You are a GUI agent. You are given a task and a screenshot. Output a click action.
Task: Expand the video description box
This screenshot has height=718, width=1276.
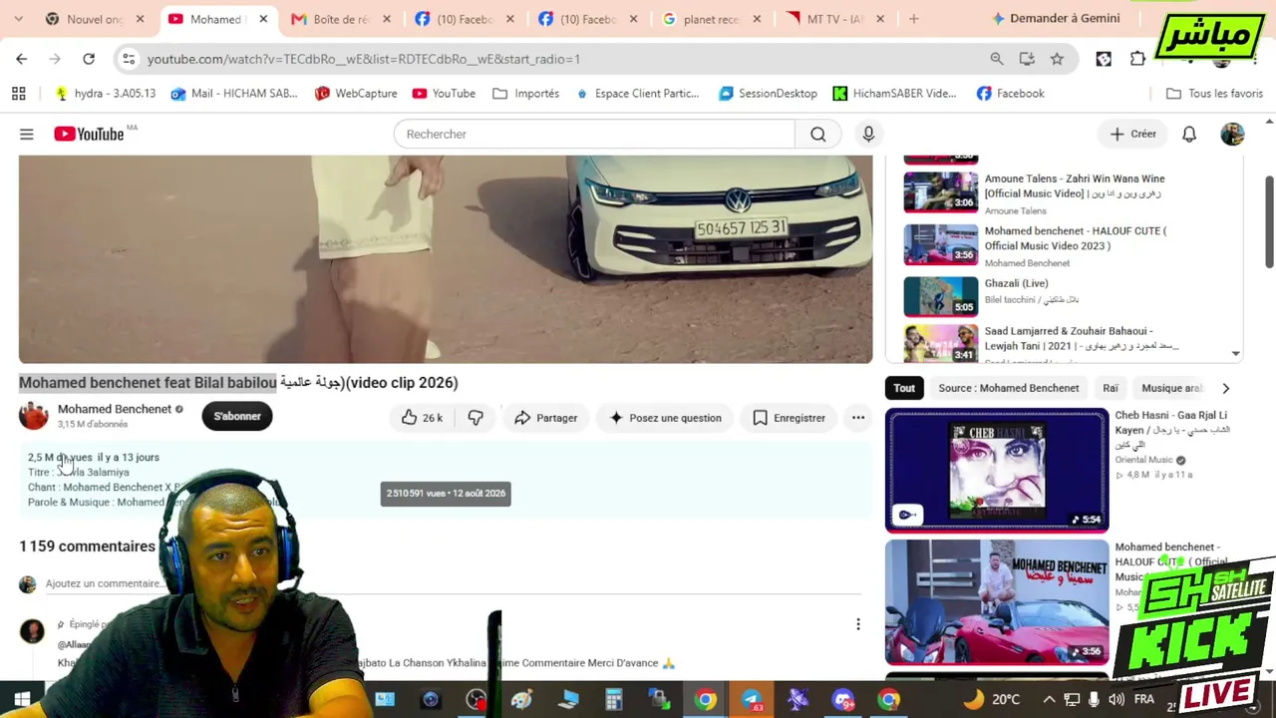[445, 480]
